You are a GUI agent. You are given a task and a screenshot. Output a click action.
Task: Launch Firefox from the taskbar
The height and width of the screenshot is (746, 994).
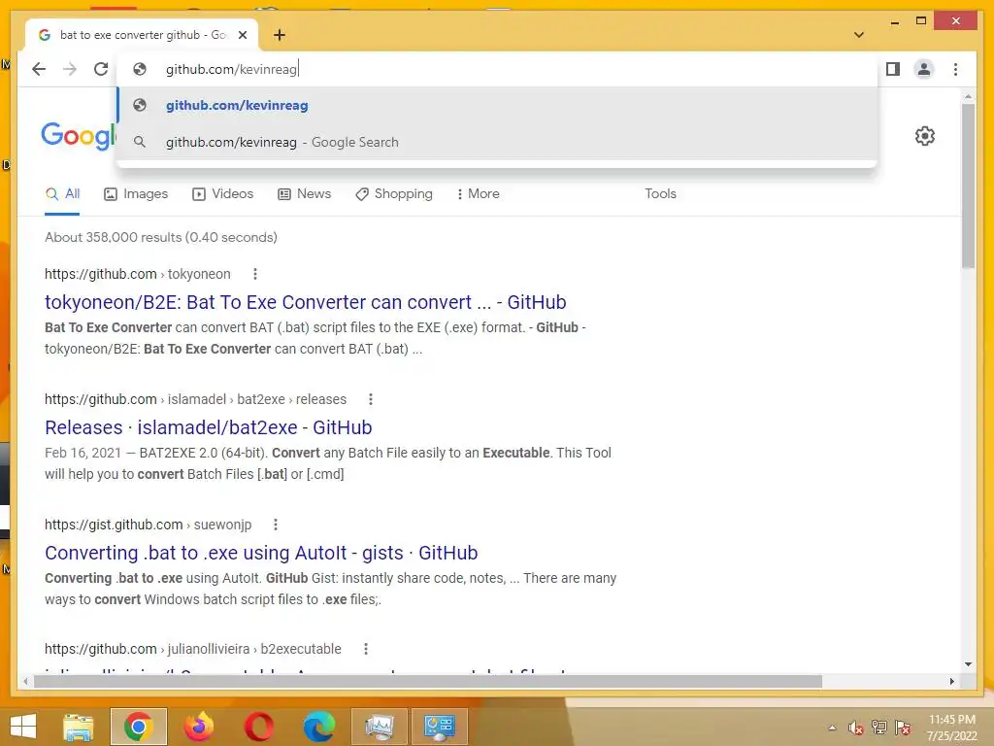point(199,727)
